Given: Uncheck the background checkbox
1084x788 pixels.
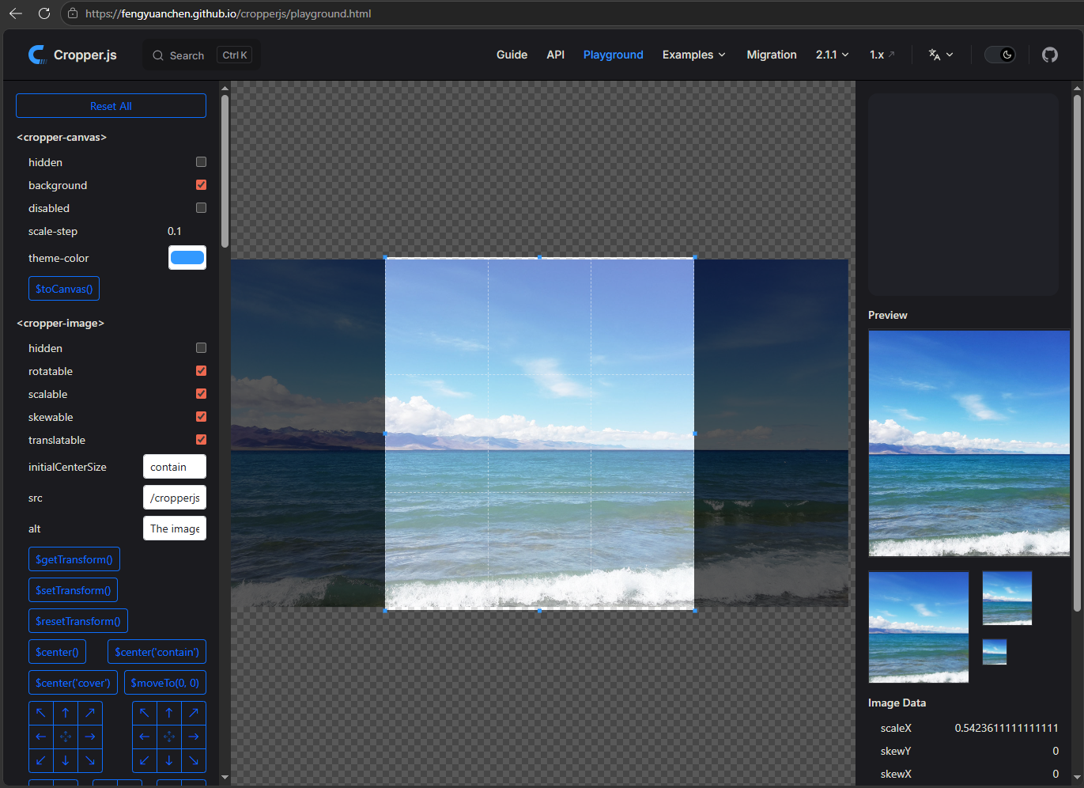Looking at the screenshot, I should pos(201,184).
